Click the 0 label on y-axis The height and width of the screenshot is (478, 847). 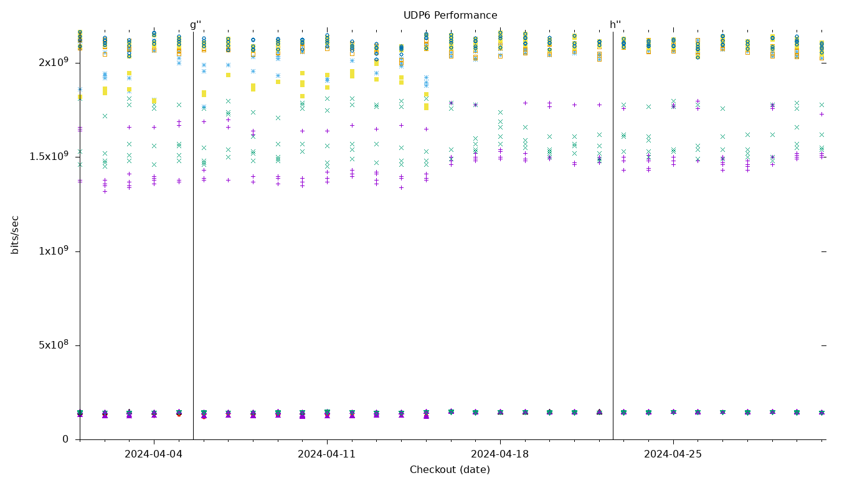(x=65, y=439)
